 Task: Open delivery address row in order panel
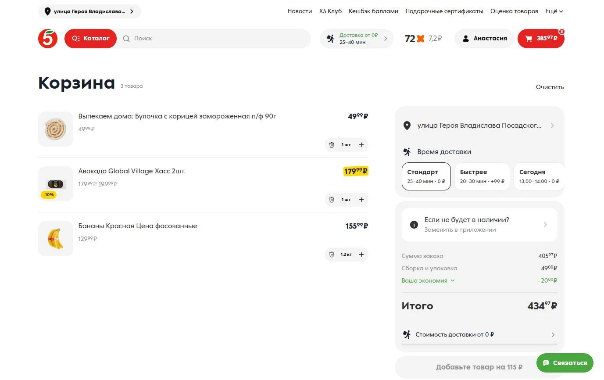pos(479,125)
